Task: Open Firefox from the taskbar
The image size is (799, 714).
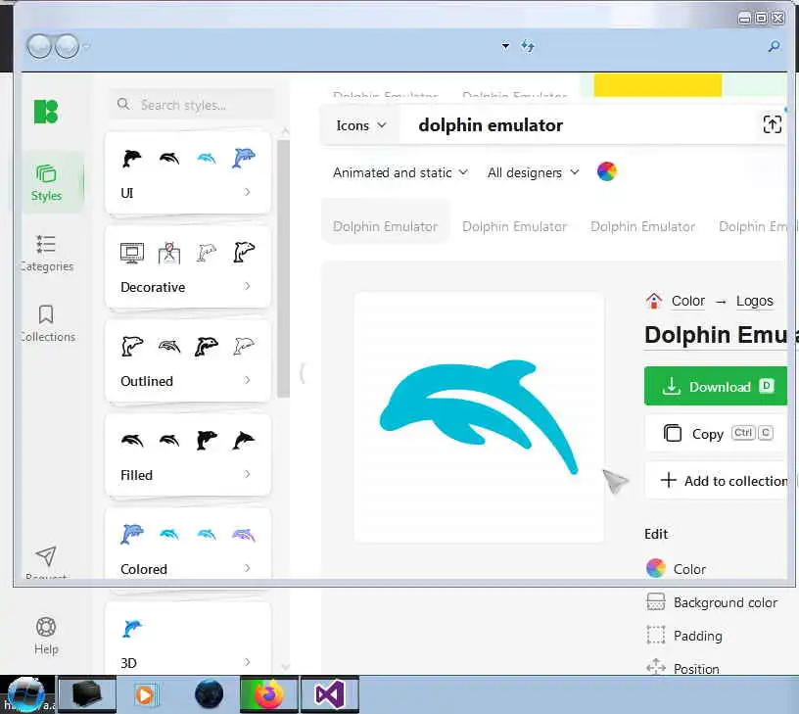Action: click(268, 694)
